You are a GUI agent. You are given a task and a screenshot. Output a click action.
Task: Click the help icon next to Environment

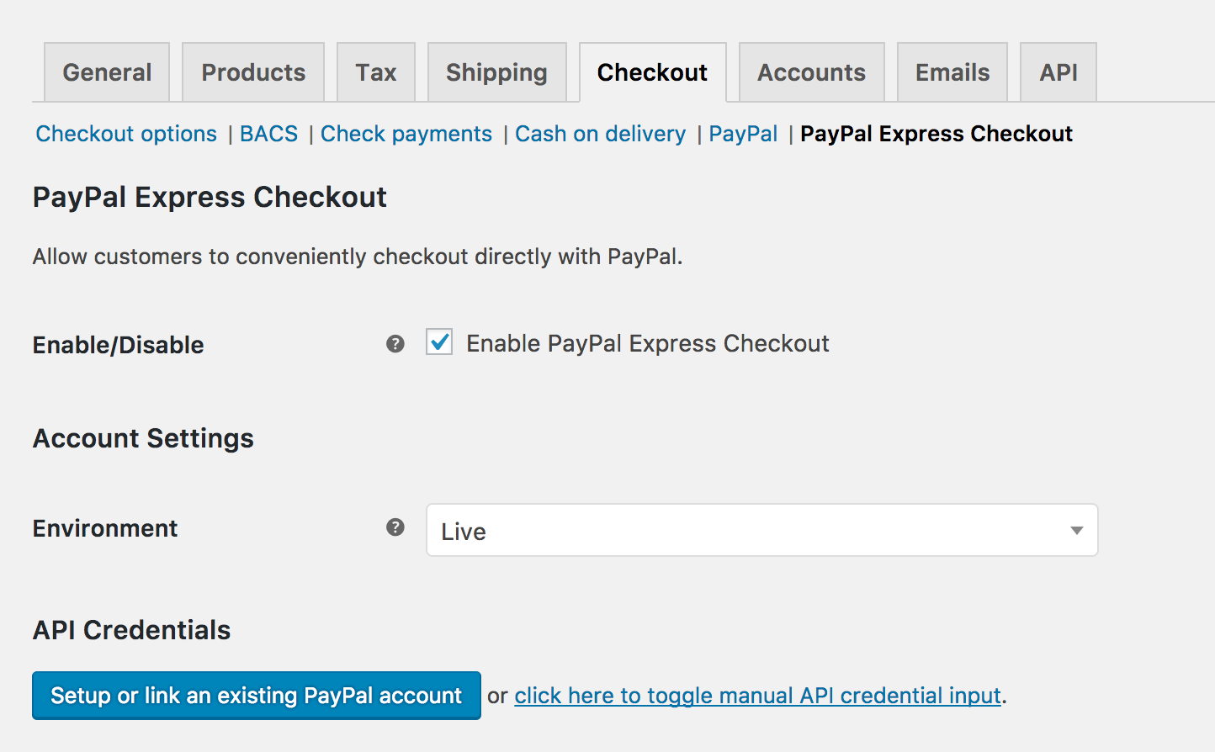pos(395,527)
